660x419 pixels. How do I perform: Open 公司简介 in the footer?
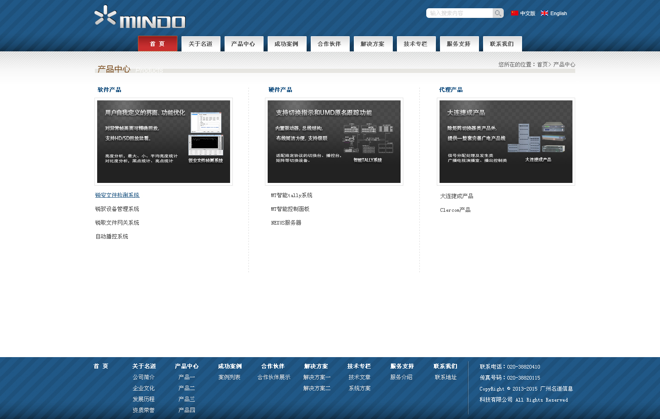[143, 377]
